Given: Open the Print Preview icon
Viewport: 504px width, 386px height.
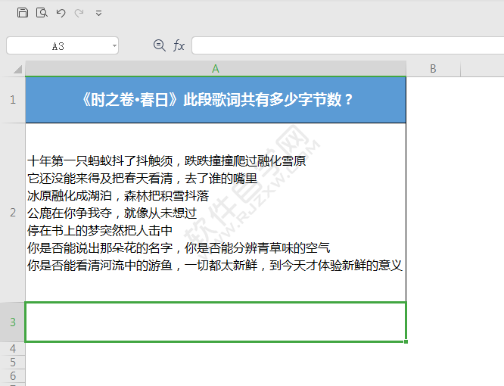Looking at the screenshot, I should click(42, 13).
